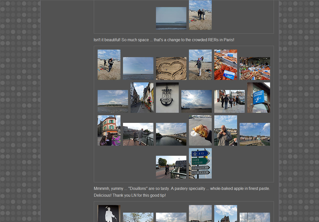319x222 pixels.
Task: Click the anchor and ship emblem thumbnail
Action: 167,97
